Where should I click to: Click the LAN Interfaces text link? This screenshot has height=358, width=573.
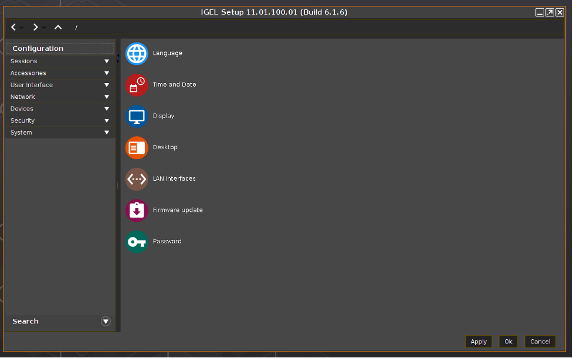pos(174,178)
